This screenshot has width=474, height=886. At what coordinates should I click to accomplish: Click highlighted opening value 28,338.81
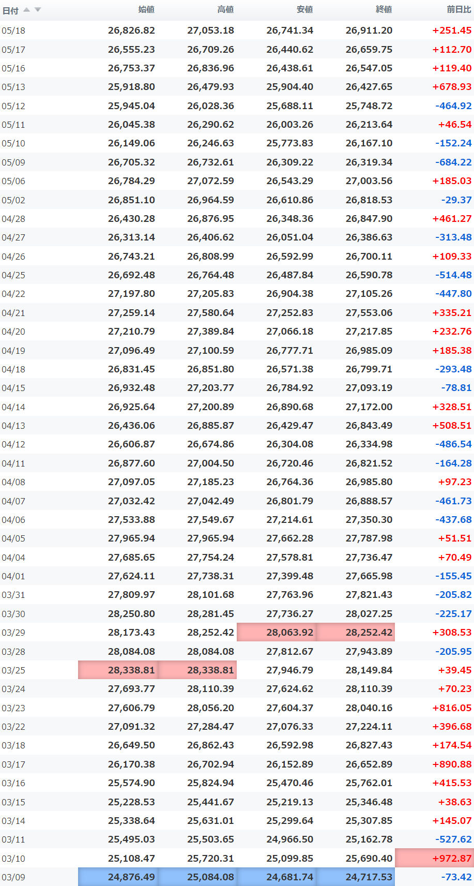131,670
